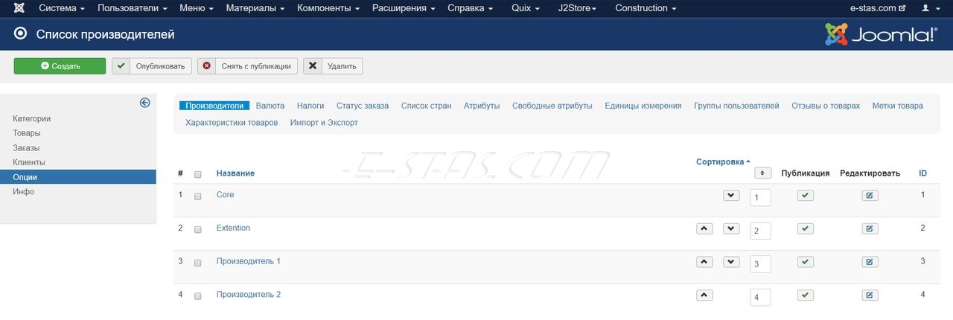Open the Система dropdown menu
This screenshot has height=320, width=953.
pyautogui.click(x=62, y=8)
